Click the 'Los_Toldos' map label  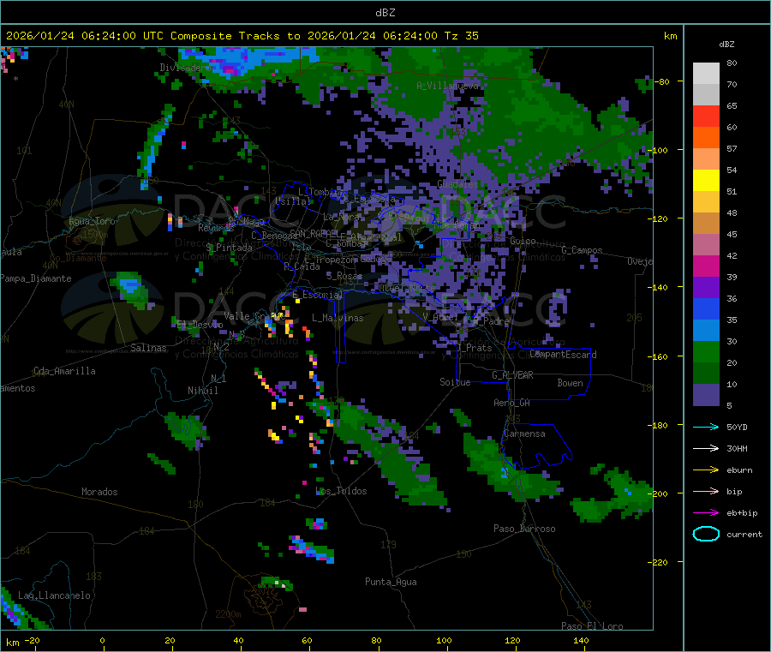[x=341, y=491]
